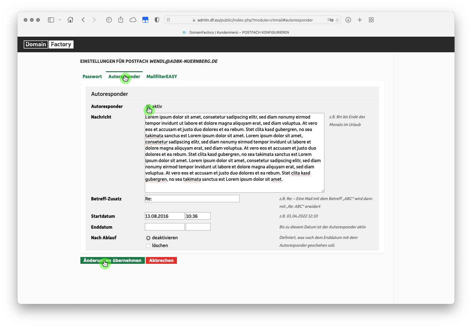Show tab overview grid icon
This screenshot has width=472, height=327.
(x=371, y=20)
